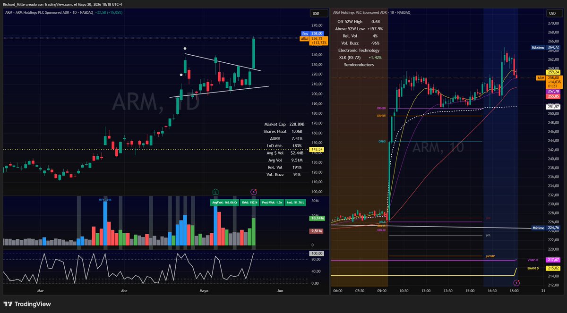The width and height of the screenshot is (567, 313).
Task: Click the 'Máximo 264,72' label
Action: pyautogui.click(x=545, y=48)
